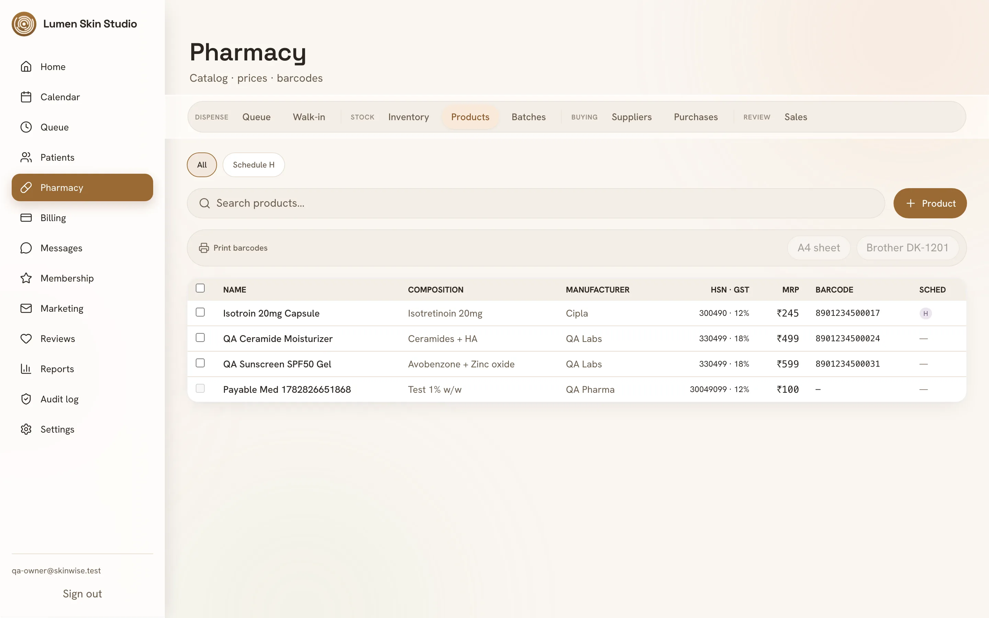This screenshot has width=989, height=618.
Task: Click the Isotroin 20mg Capsule product name
Action: (x=271, y=313)
